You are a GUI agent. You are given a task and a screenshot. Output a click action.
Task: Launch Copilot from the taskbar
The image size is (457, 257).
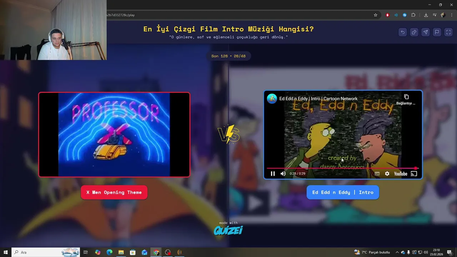[97, 252]
